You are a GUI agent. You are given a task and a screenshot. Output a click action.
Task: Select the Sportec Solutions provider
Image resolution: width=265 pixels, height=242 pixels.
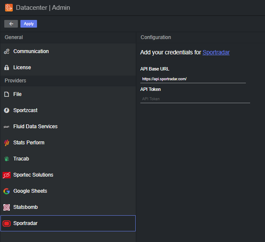[x=68, y=175]
